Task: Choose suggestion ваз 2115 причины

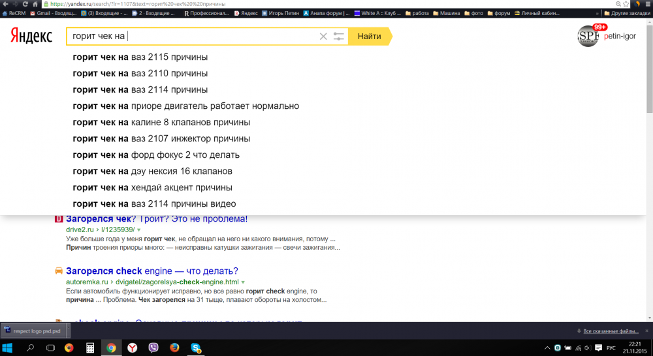Action: coord(140,57)
